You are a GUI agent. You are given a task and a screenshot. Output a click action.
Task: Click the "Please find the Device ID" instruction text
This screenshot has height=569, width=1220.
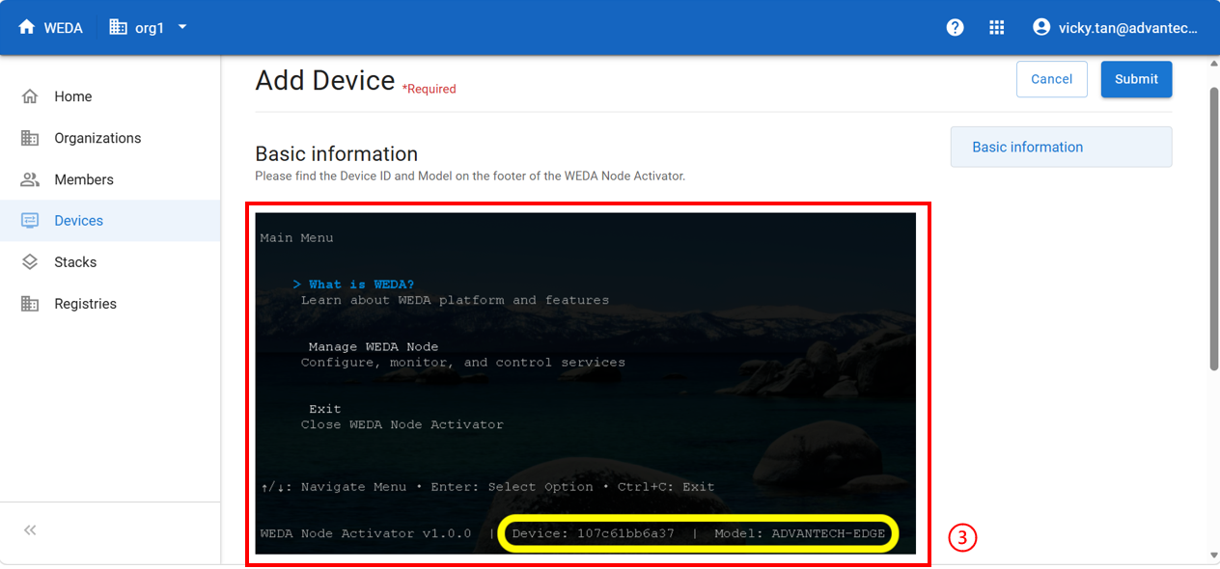pyautogui.click(x=470, y=176)
